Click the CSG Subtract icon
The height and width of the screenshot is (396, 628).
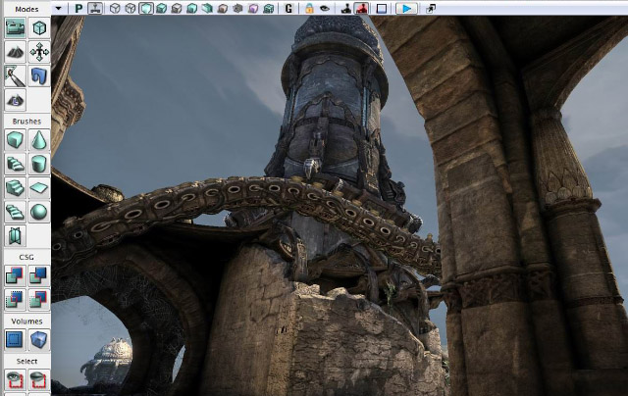coord(39,275)
